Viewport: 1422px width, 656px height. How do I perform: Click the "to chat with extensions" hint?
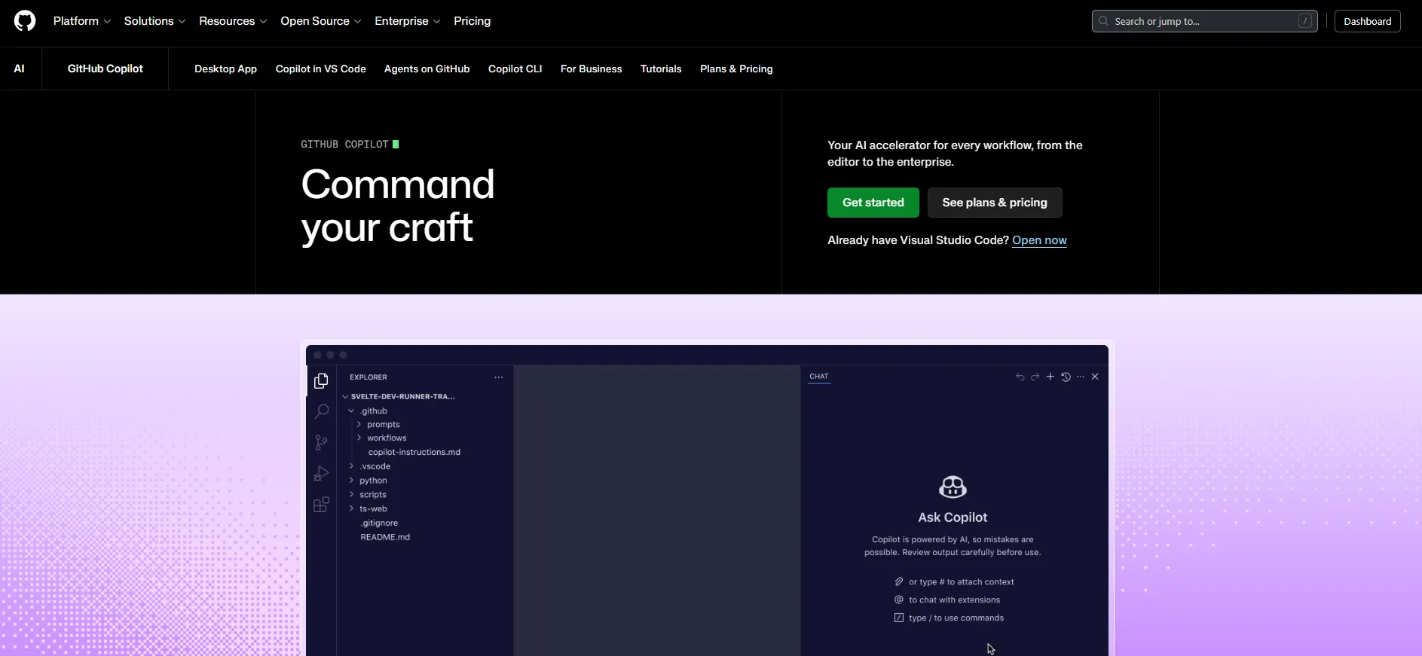click(x=955, y=600)
